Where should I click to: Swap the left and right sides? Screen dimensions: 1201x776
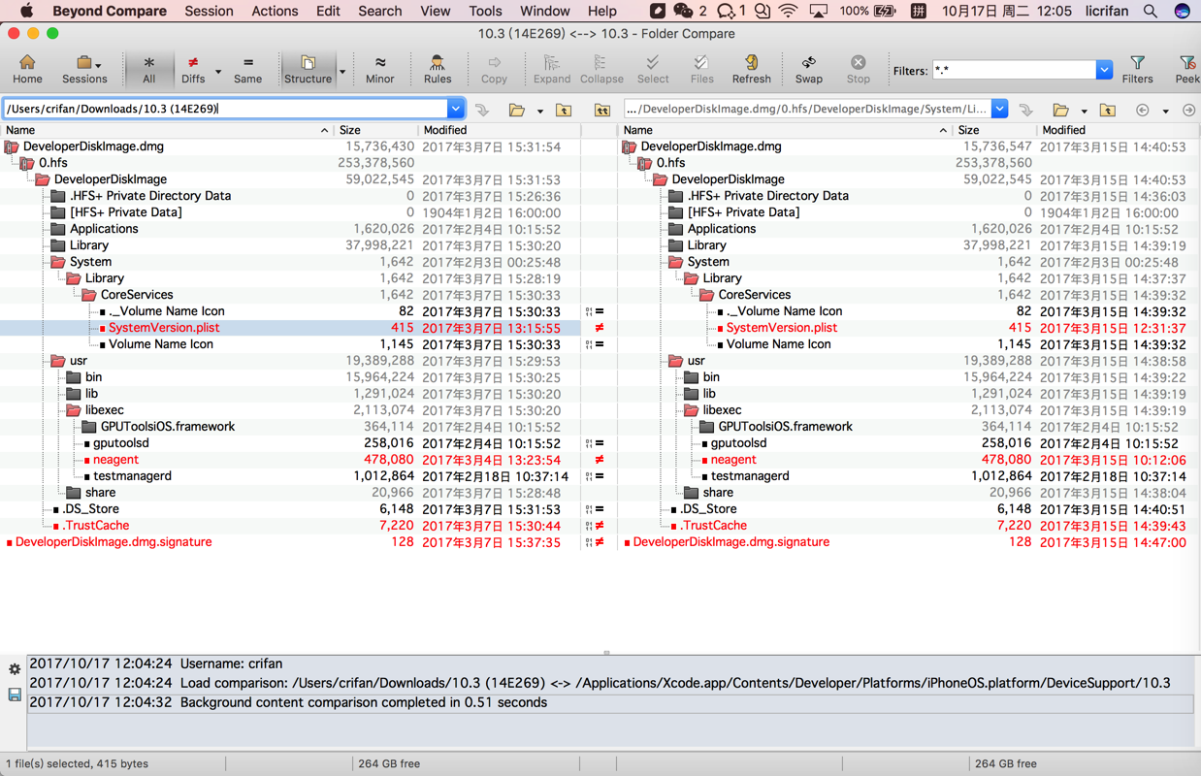[808, 69]
